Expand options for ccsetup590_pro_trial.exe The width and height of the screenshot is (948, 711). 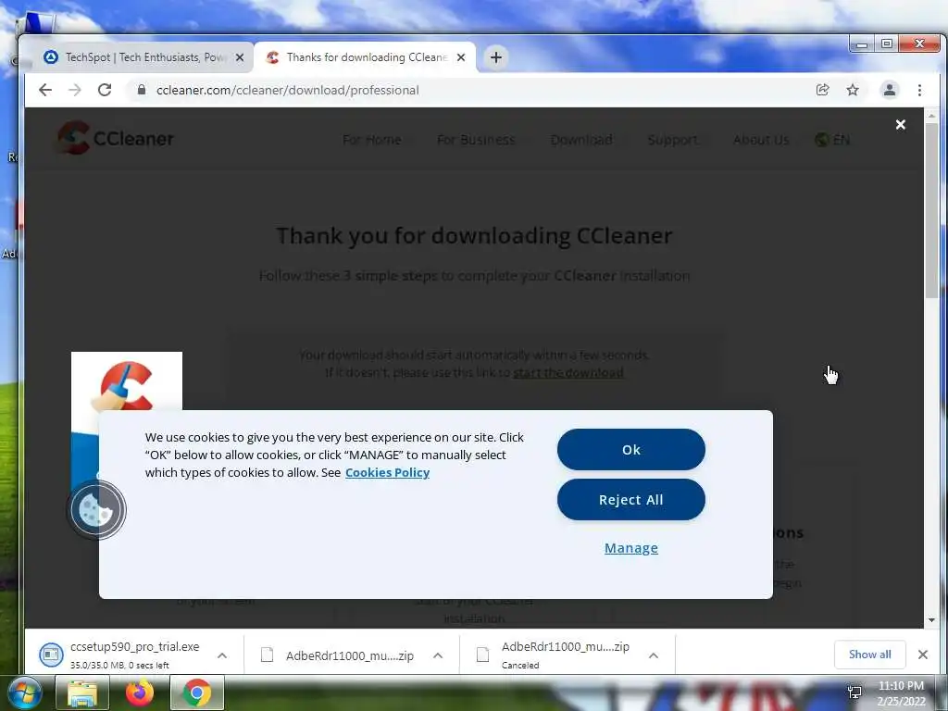click(x=222, y=655)
